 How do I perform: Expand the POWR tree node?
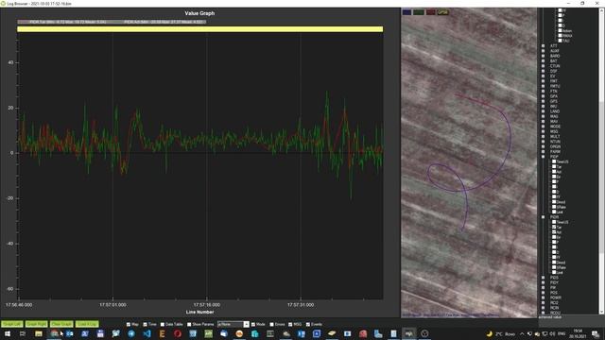pyautogui.click(x=544, y=297)
